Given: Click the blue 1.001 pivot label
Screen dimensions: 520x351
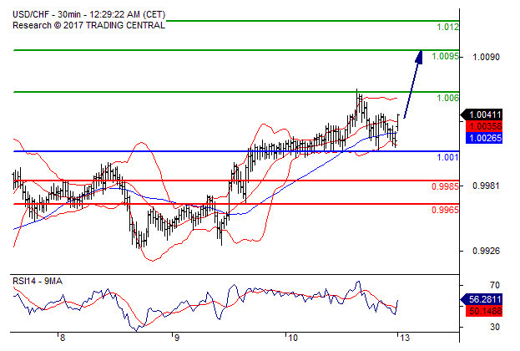Looking at the screenshot, I should (x=447, y=157).
